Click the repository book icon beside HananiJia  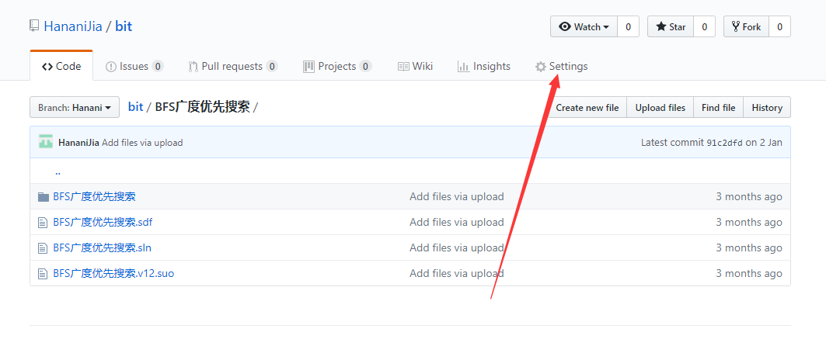(x=34, y=26)
